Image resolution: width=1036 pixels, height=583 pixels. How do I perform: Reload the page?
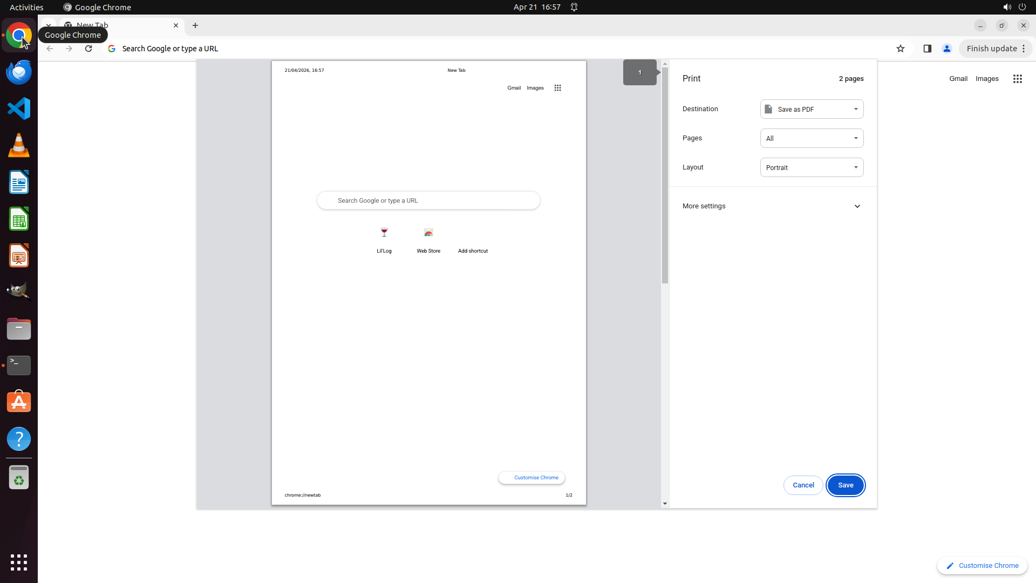(88, 49)
